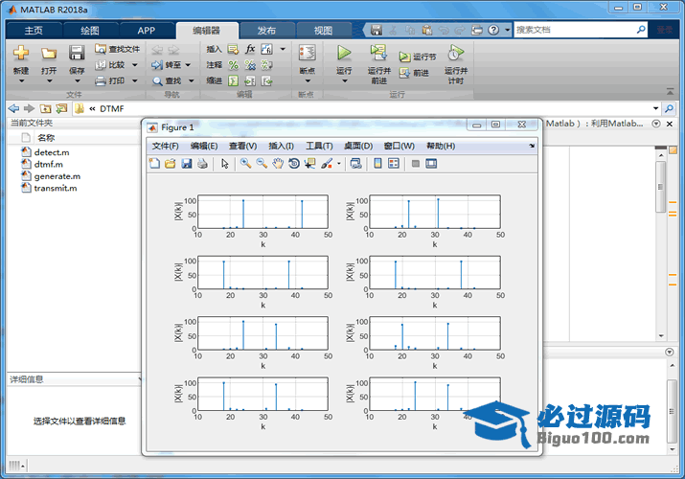Click the quick access save icon

(377, 30)
